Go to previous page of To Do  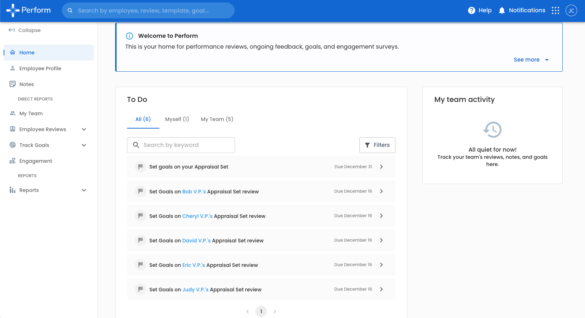tap(248, 312)
